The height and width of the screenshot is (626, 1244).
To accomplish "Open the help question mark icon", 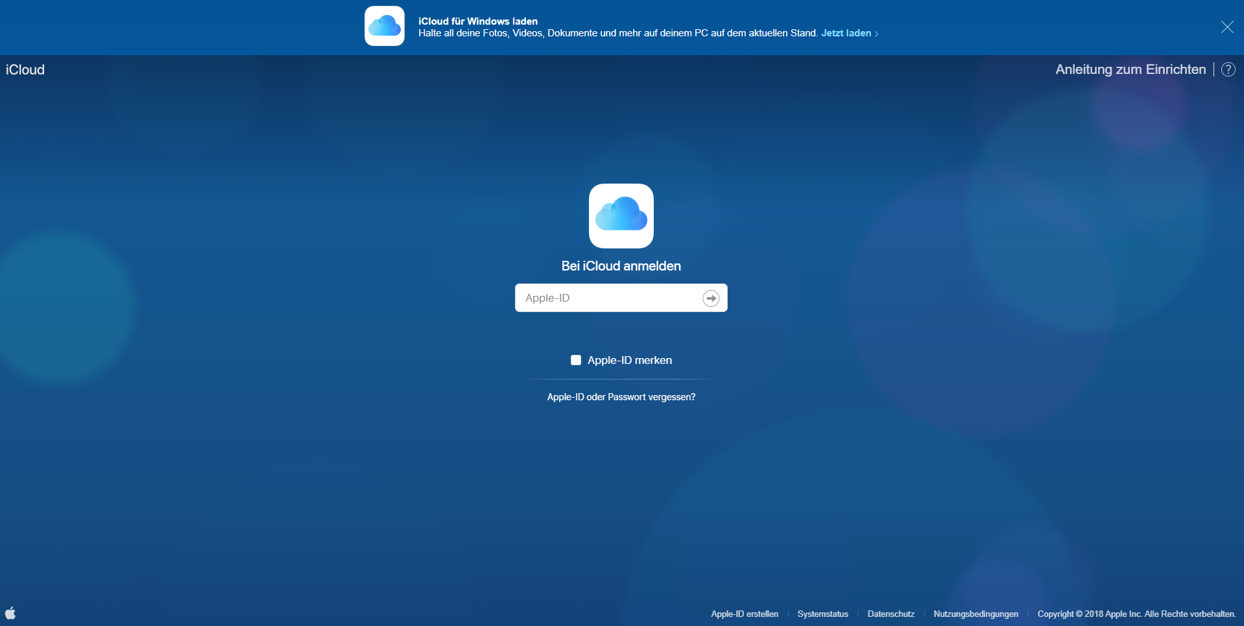I will [1228, 69].
